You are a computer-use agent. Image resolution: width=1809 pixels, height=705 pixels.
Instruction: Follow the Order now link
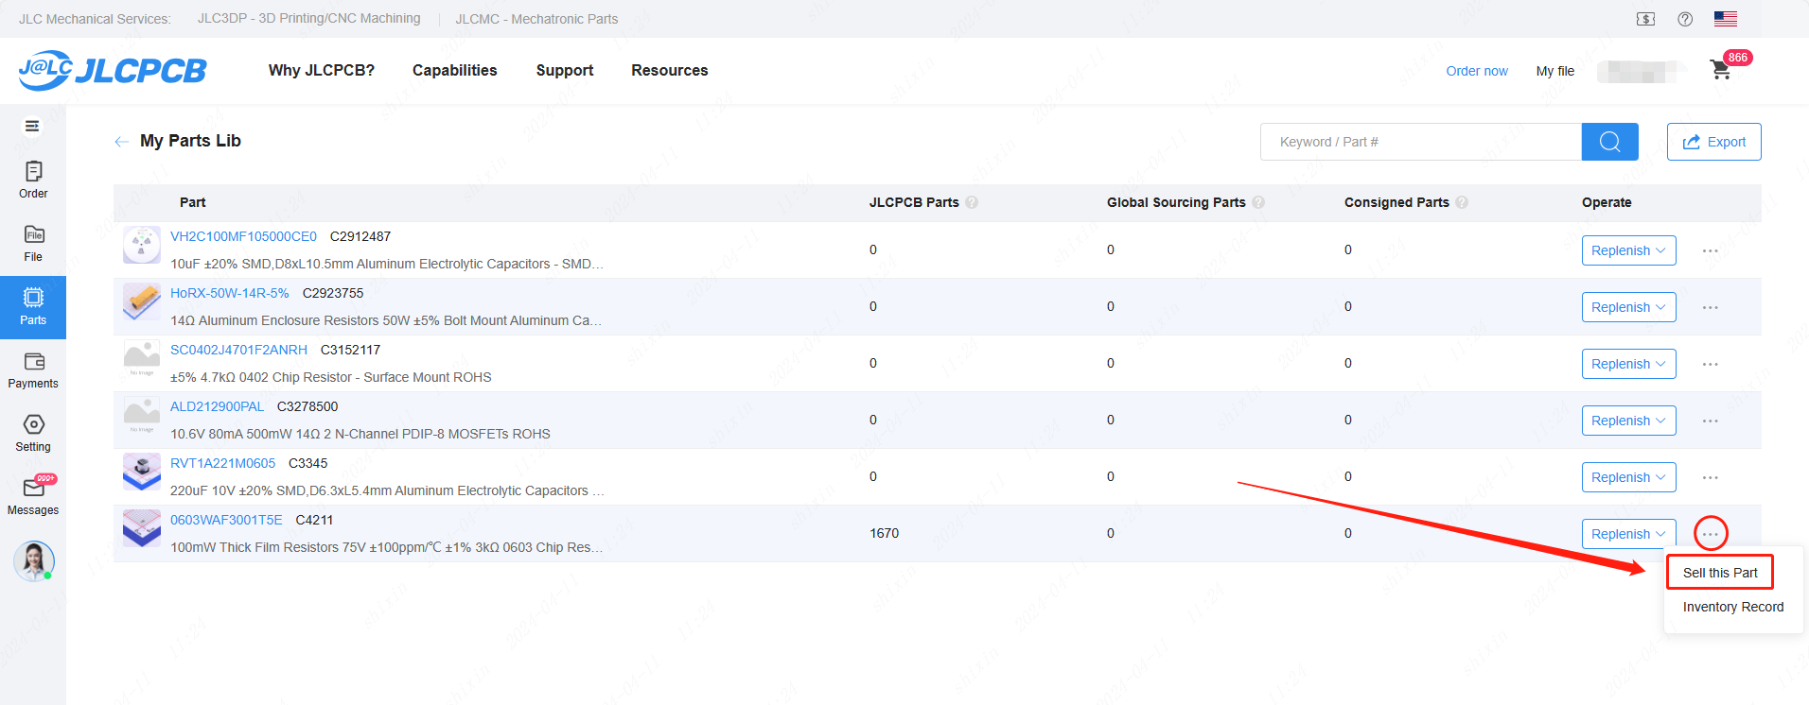pyautogui.click(x=1477, y=71)
